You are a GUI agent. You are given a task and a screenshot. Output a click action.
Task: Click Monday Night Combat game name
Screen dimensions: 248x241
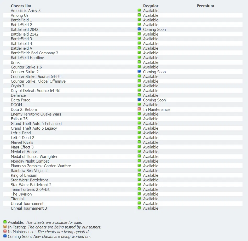(x=30, y=161)
